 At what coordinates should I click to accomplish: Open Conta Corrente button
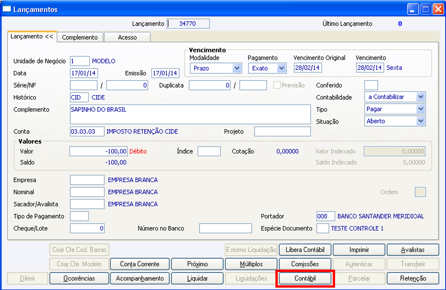[140, 264]
